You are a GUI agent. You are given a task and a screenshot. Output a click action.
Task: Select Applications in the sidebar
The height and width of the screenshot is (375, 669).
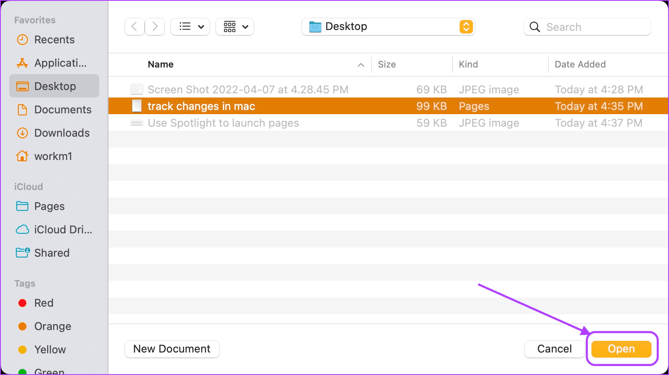(x=54, y=63)
